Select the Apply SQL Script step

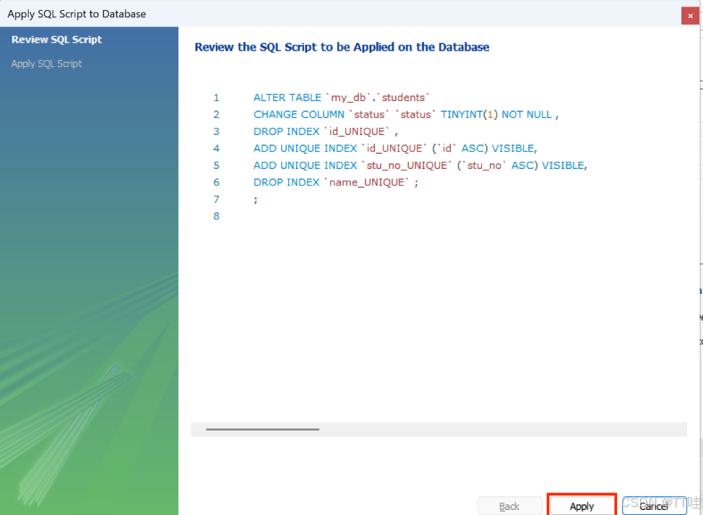(x=47, y=64)
